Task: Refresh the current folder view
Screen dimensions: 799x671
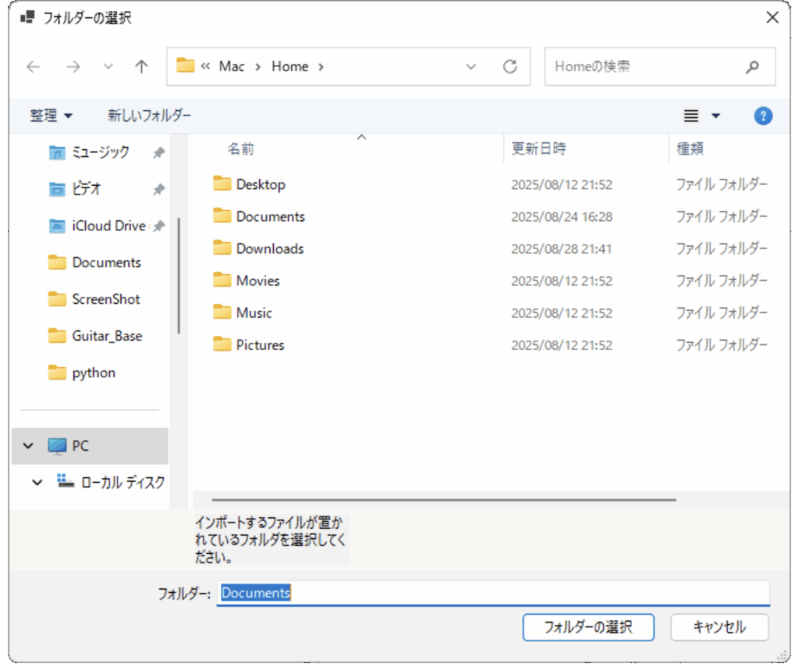Action: click(x=510, y=66)
